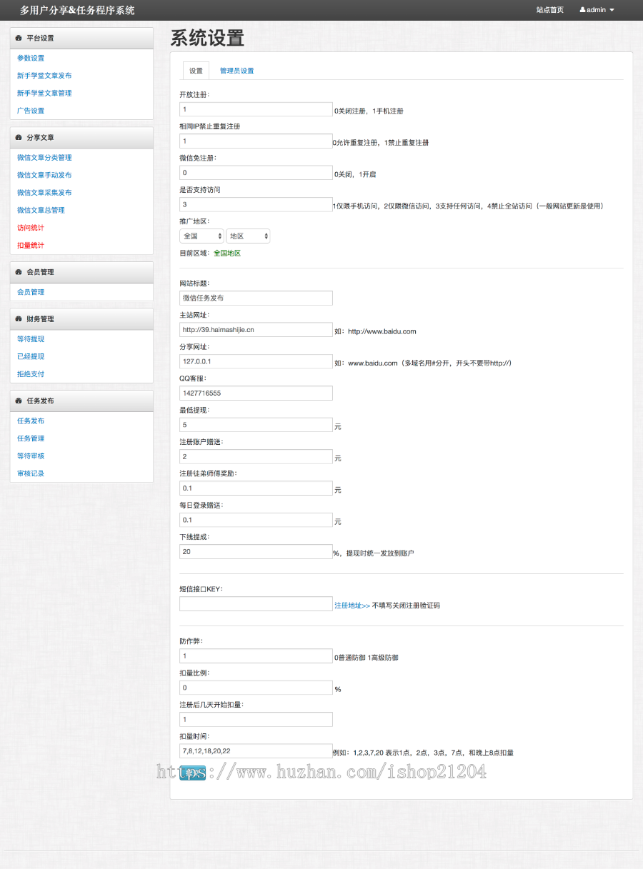Click the QQ客服 input field
This screenshot has width=643, height=869.
pos(255,393)
